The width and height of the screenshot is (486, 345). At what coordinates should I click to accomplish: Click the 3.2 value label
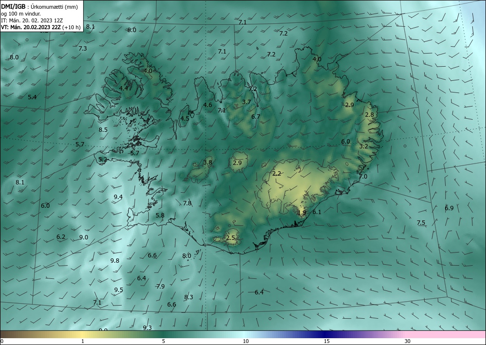click(364, 146)
